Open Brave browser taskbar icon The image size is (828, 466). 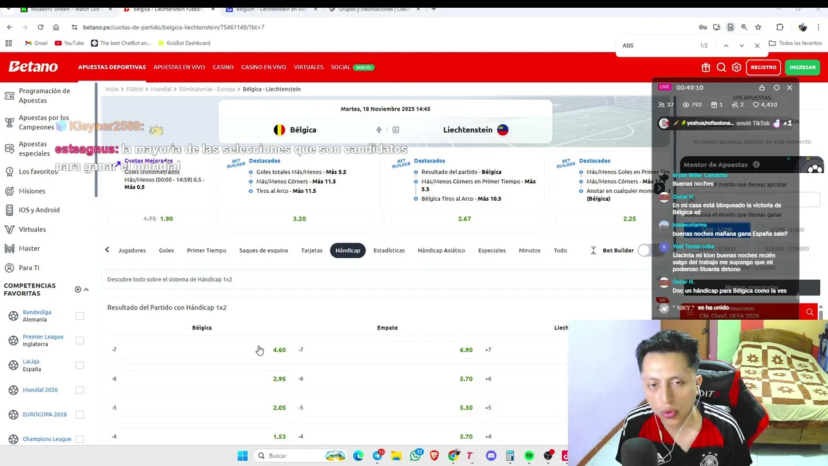434,456
